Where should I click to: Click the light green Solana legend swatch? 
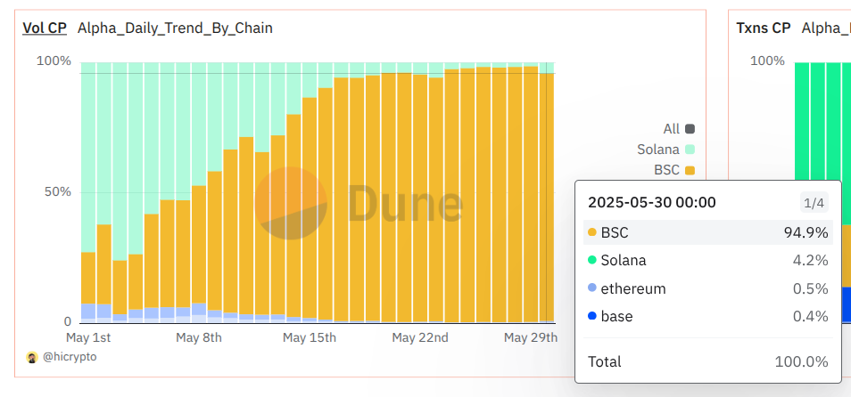[x=690, y=150]
